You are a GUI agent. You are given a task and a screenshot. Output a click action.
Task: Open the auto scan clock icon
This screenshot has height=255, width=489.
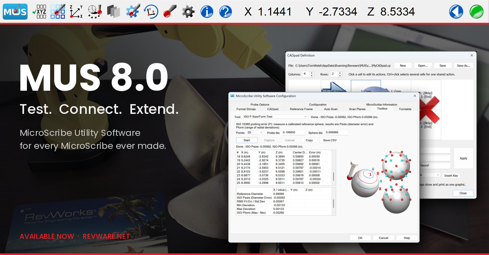(x=95, y=11)
